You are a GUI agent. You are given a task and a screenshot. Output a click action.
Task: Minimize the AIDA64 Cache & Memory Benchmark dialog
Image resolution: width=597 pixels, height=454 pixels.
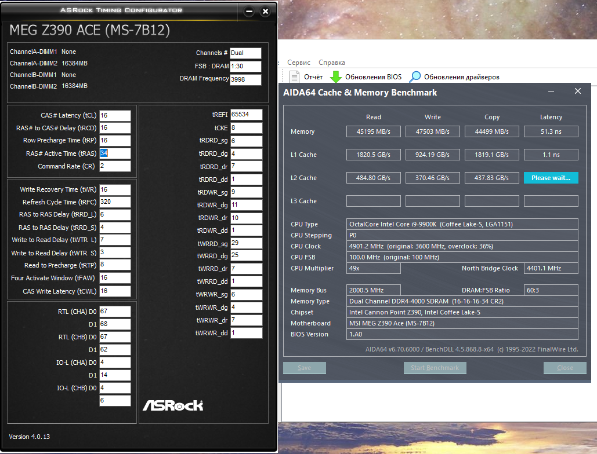[551, 91]
